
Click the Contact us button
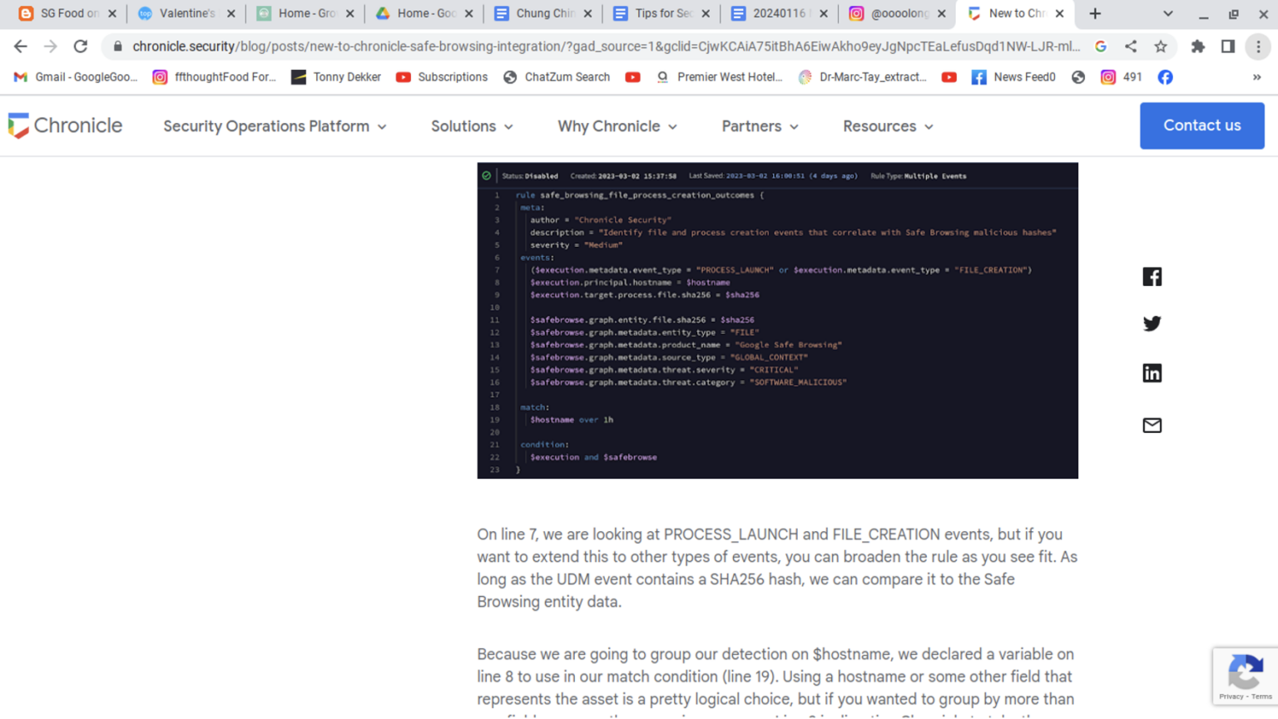click(1201, 126)
